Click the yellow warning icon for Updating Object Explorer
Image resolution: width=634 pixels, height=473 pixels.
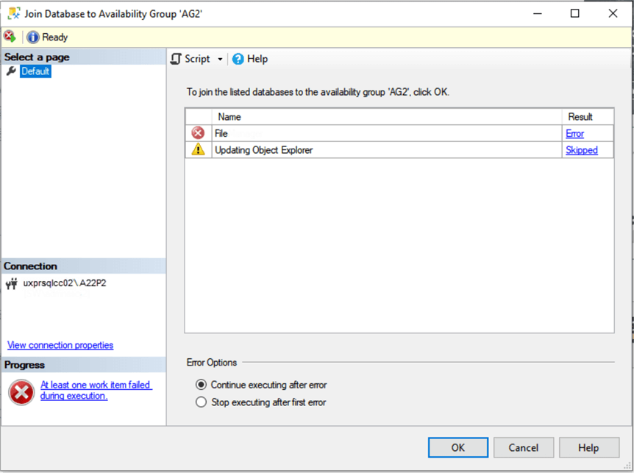pyautogui.click(x=198, y=149)
